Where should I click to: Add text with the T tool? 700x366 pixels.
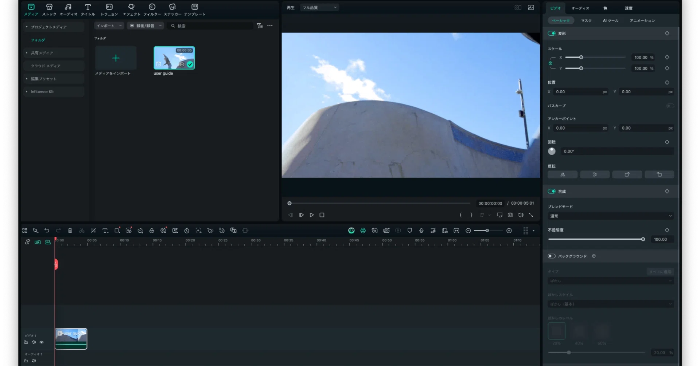[x=105, y=231]
